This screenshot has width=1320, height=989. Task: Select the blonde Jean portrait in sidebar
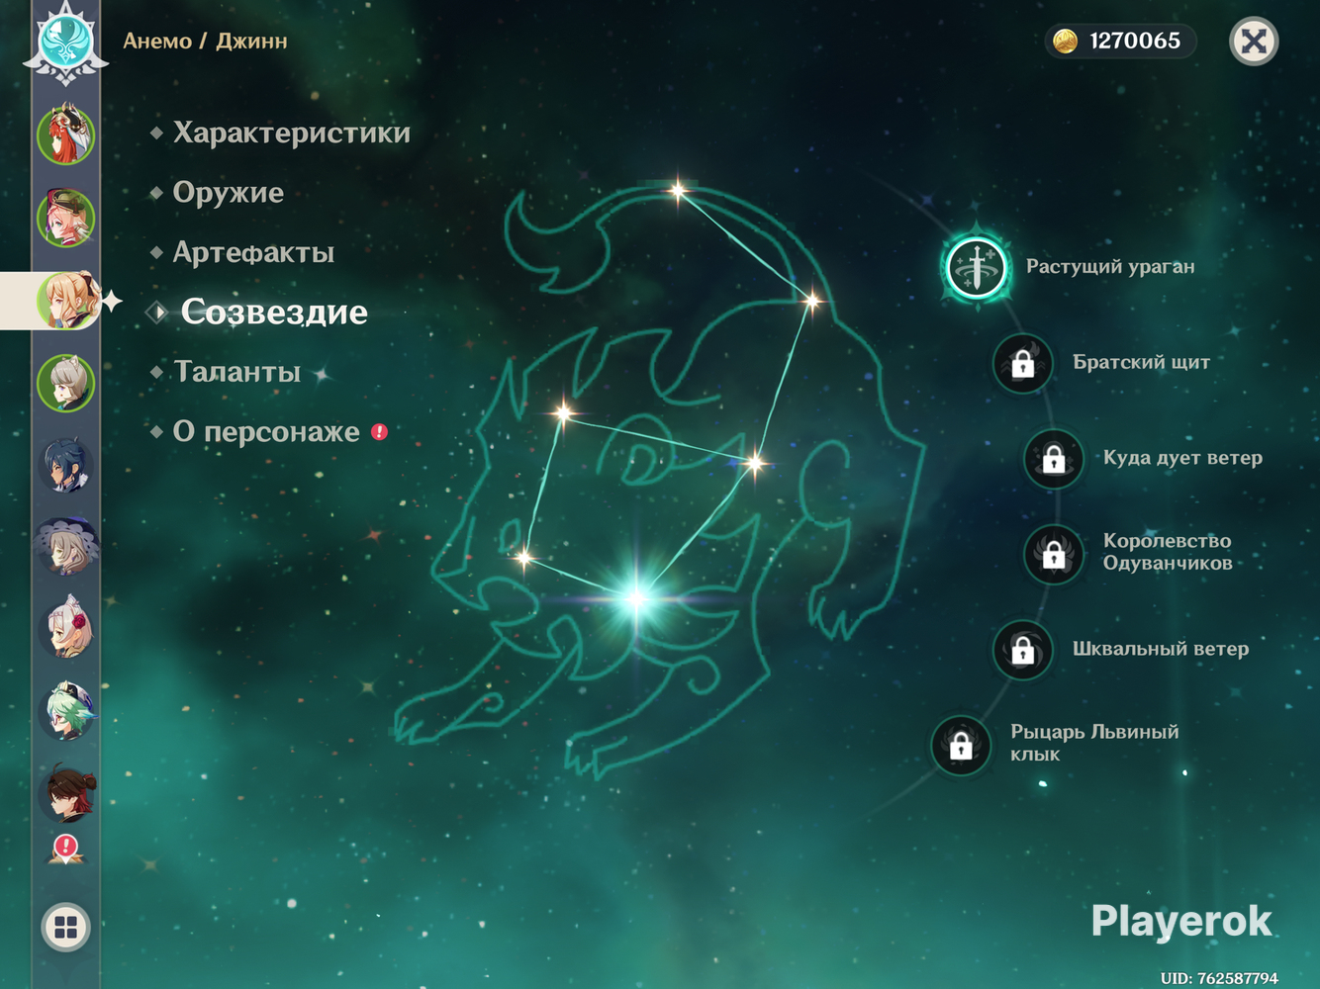[66, 301]
